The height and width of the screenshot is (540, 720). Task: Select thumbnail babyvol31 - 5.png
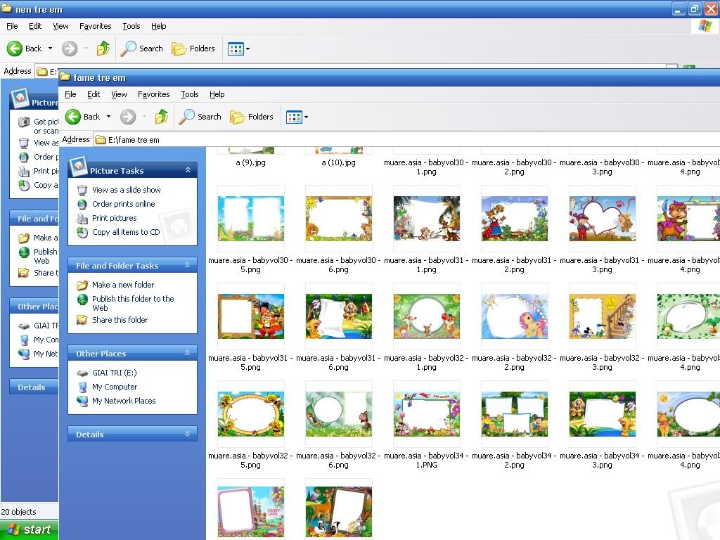(x=251, y=317)
